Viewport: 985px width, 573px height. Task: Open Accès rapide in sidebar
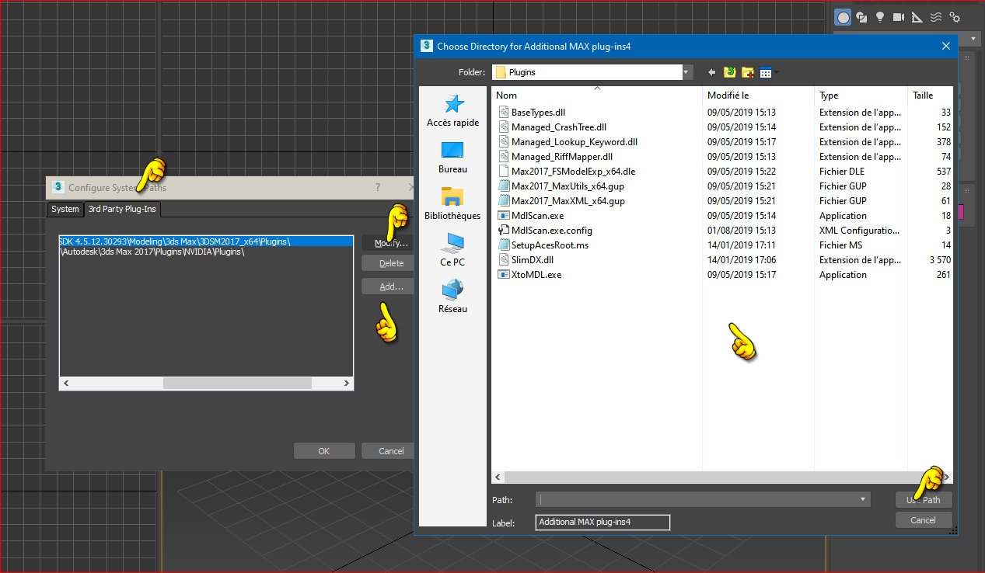tap(452, 111)
